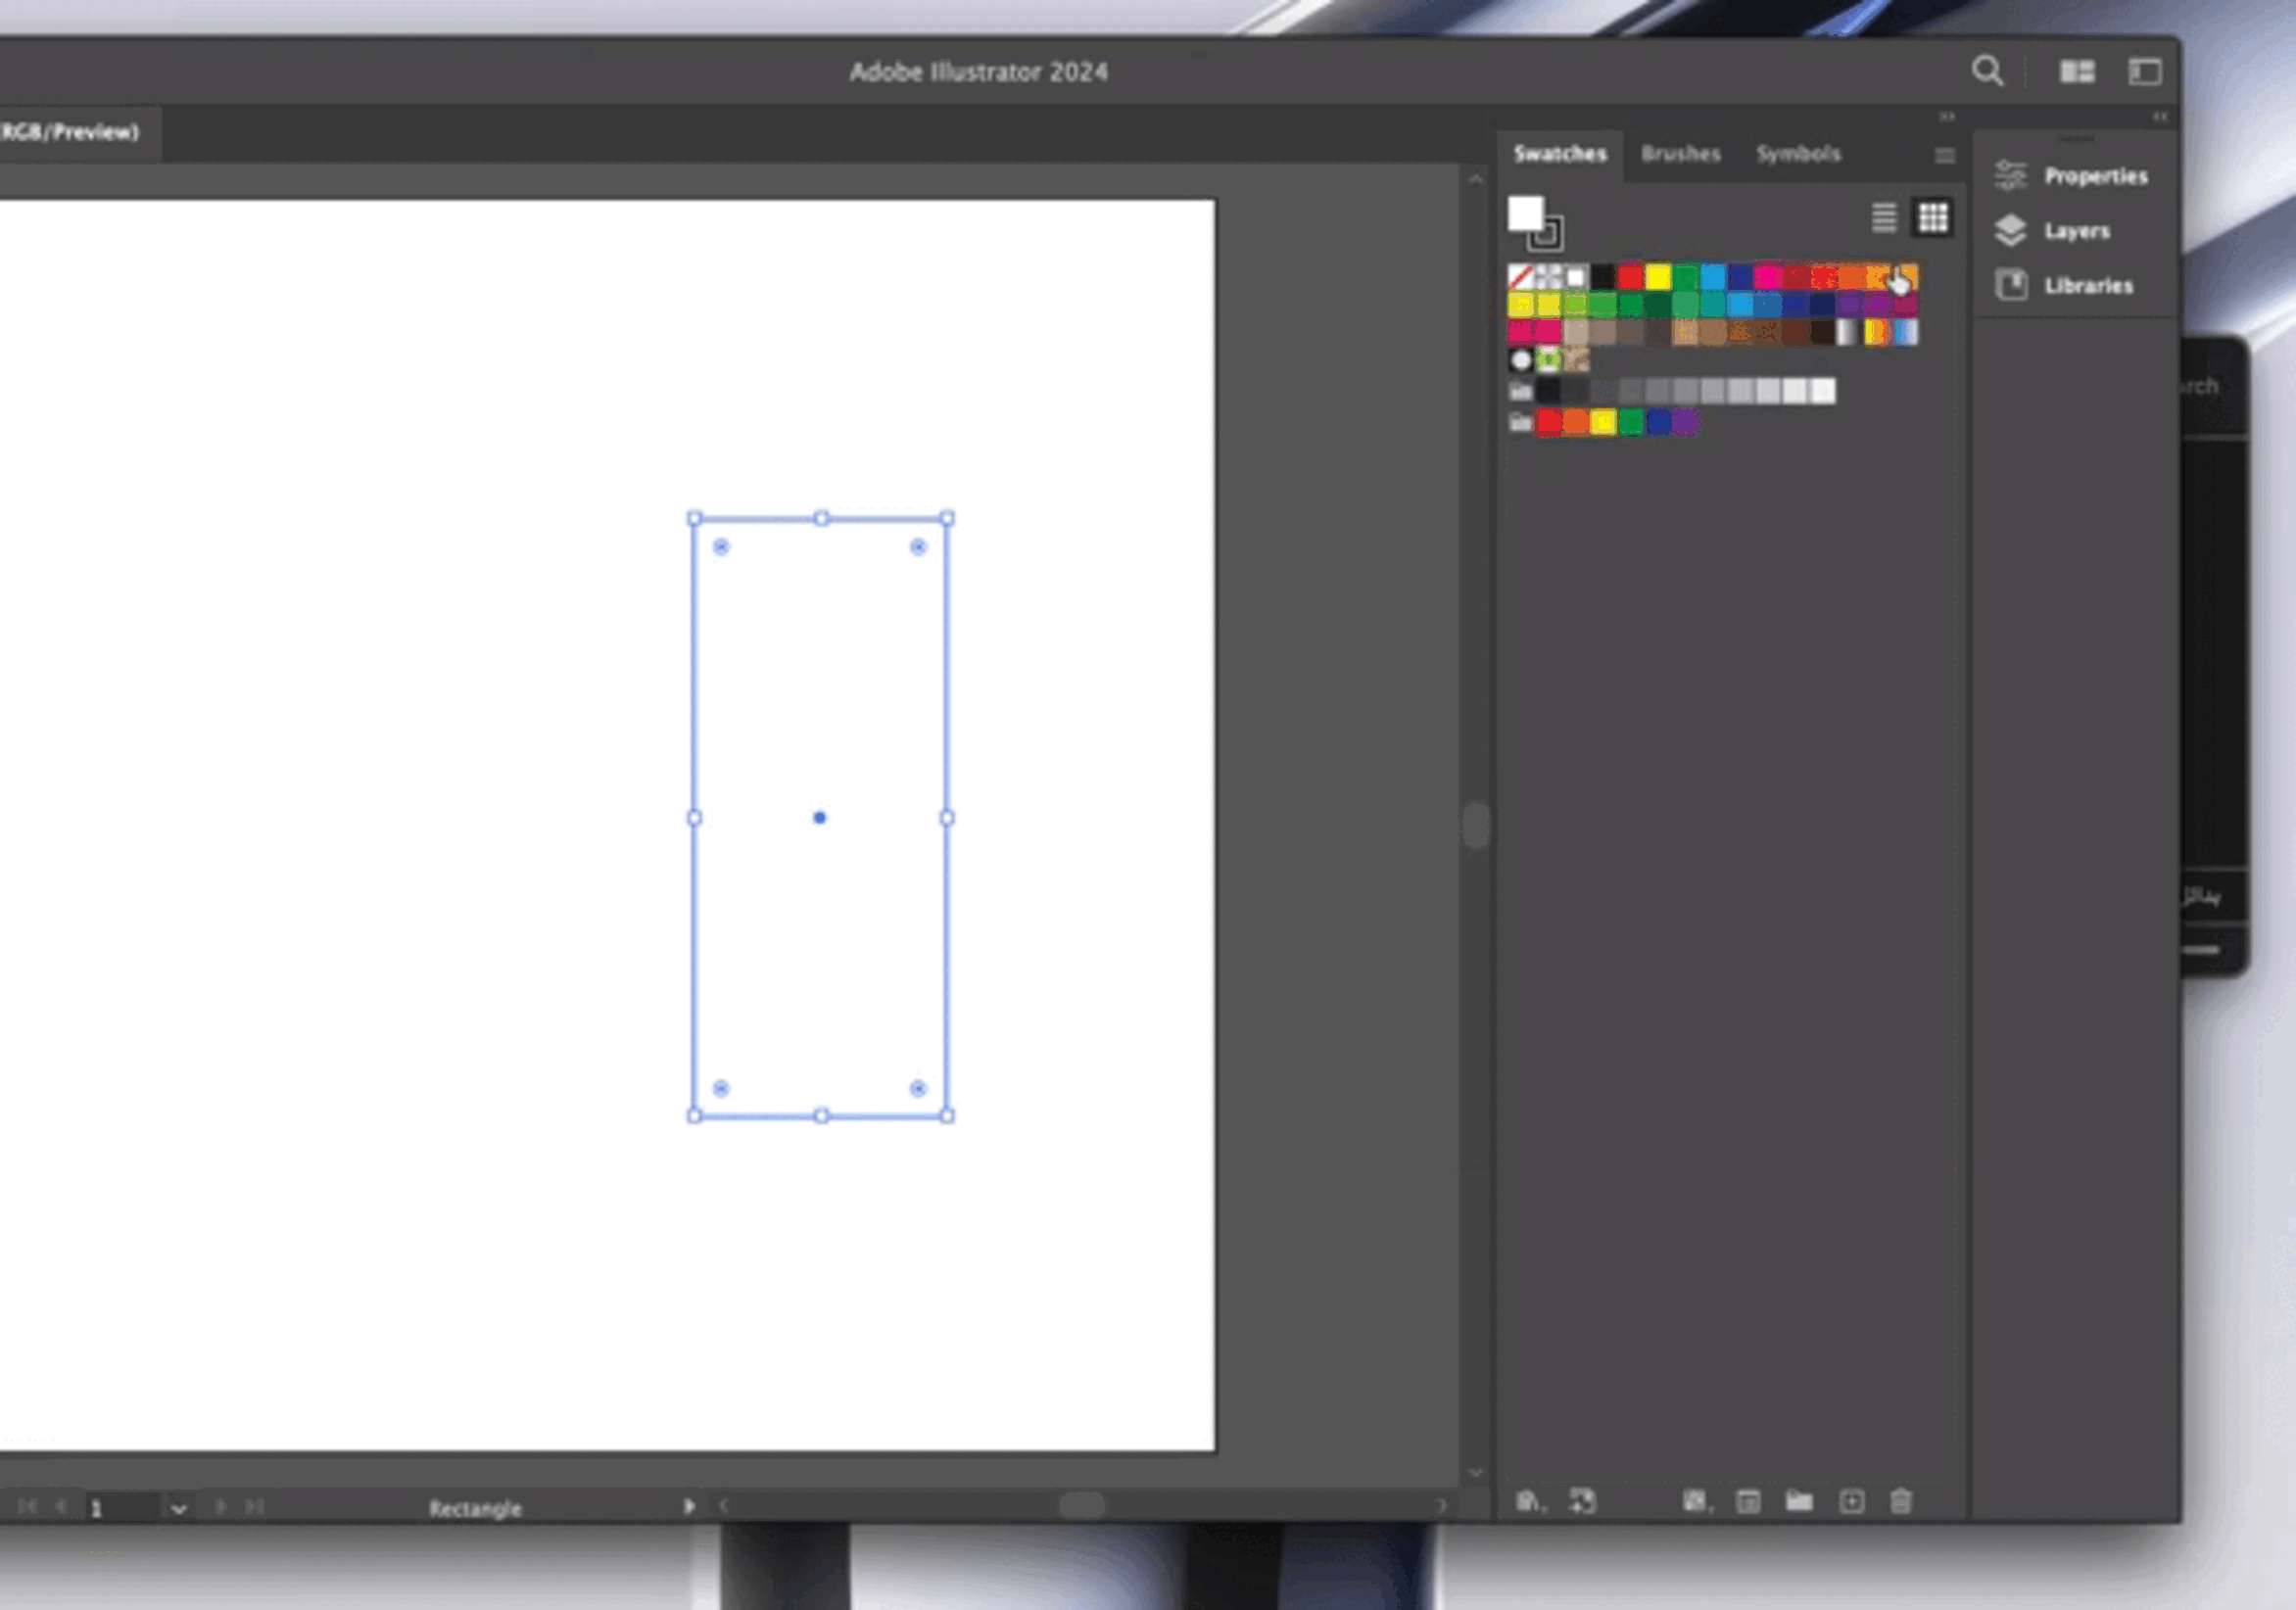Switch swatches to thumbnail grid view

tap(1932, 217)
